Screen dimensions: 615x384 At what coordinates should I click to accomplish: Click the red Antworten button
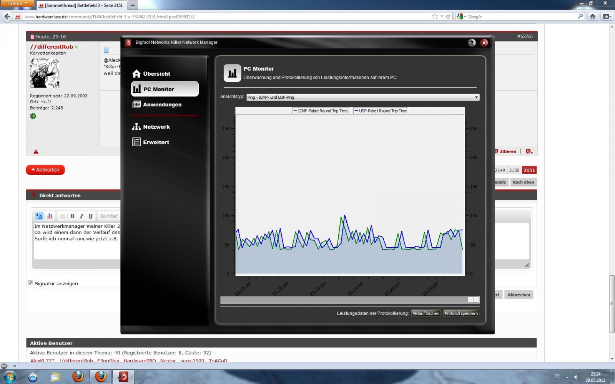point(45,170)
